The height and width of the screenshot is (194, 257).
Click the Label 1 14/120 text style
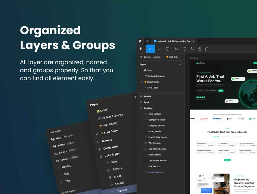coord(65,152)
